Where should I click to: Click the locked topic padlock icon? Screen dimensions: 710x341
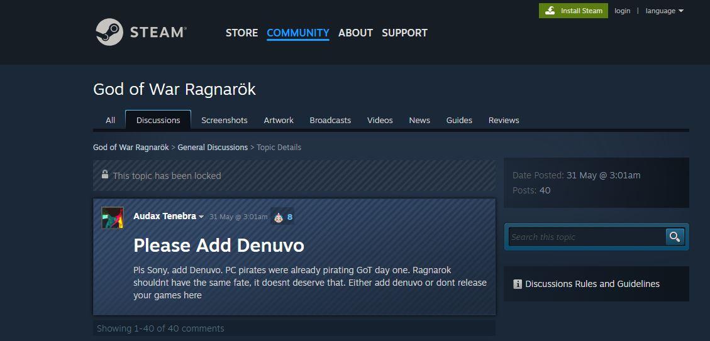(x=105, y=175)
